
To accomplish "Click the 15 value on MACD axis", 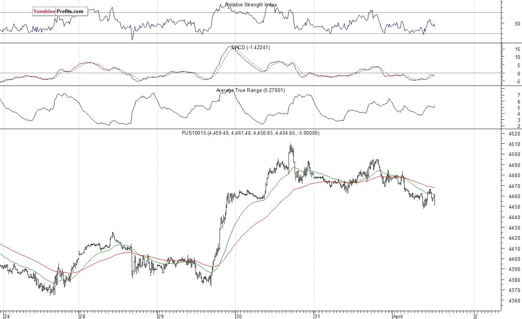I will (x=517, y=49).
